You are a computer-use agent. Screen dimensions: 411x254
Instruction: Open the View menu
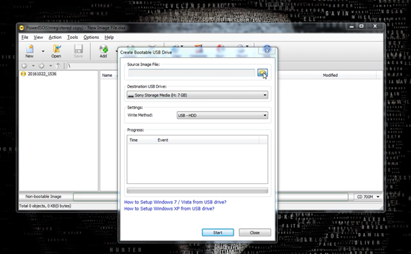(x=38, y=37)
